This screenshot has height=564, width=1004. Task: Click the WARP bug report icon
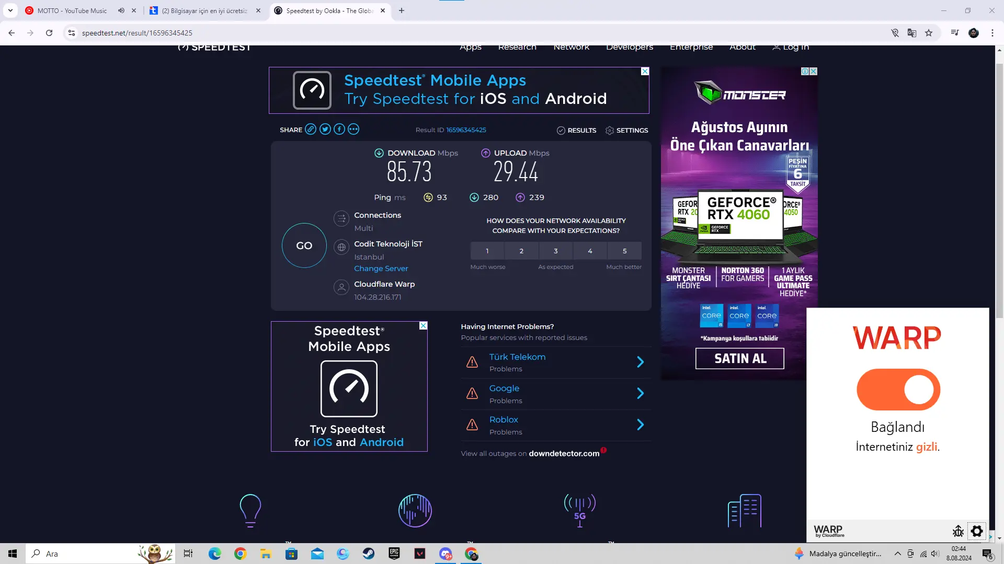tap(958, 531)
